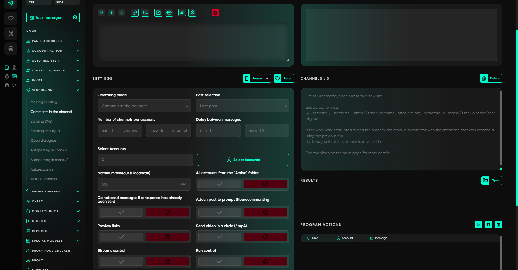Collapse the Sending SMS section
Image resolution: width=518 pixels, height=270 pixels.
(78, 90)
